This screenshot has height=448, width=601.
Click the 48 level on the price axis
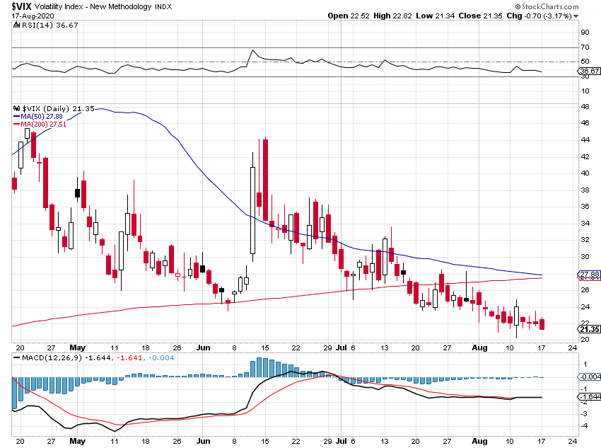coord(585,107)
